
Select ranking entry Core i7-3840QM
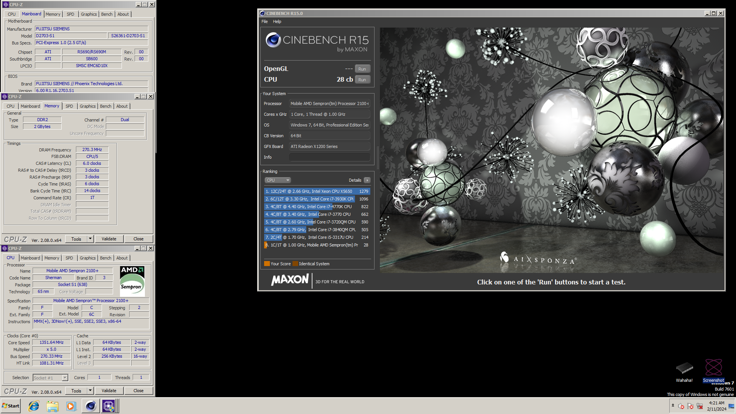click(317, 230)
